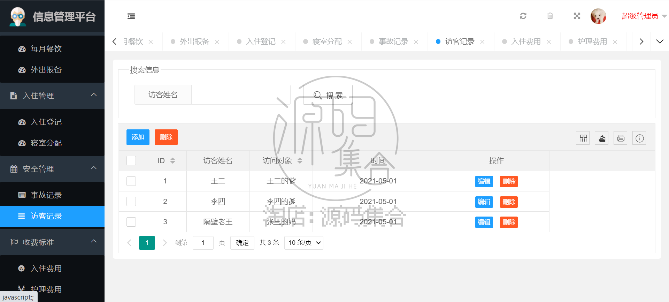The image size is (669, 302).
Task: Open 寝室分配 in sidebar
Action: click(52, 143)
